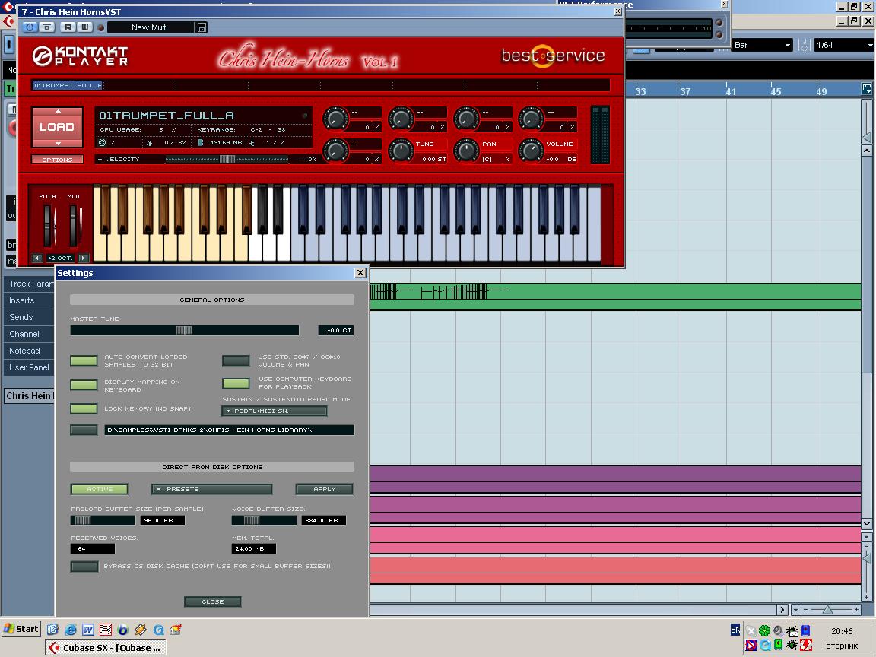876x657 pixels.
Task: Open the Inserts tab
Action: [22, 300]
